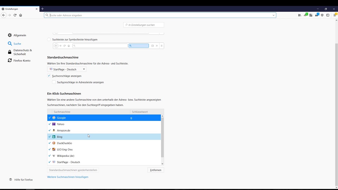
Task: Go back with the browser back arrow
Action: [x=4, y=15]
